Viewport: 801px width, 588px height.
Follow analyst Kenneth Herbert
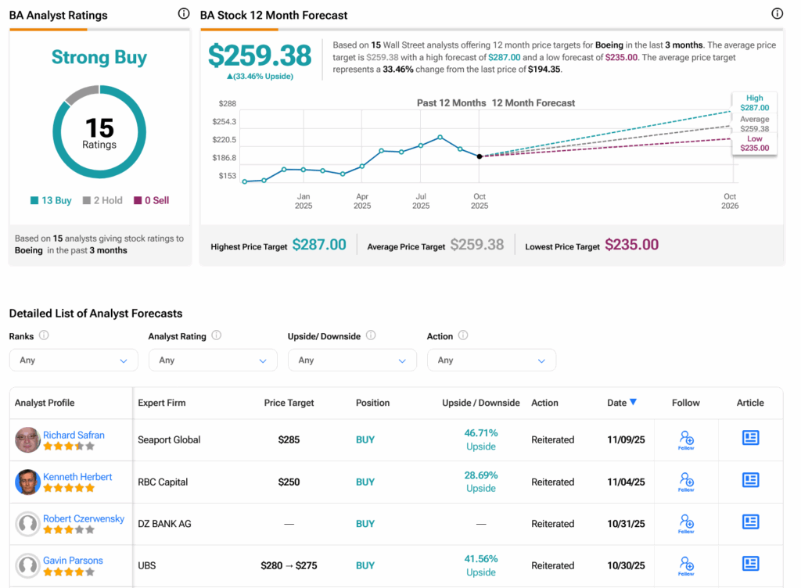point(686,482)
